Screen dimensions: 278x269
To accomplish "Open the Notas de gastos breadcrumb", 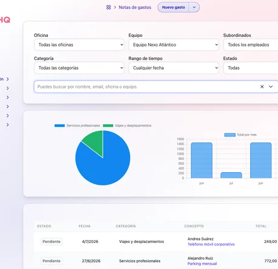I will 135,7.
